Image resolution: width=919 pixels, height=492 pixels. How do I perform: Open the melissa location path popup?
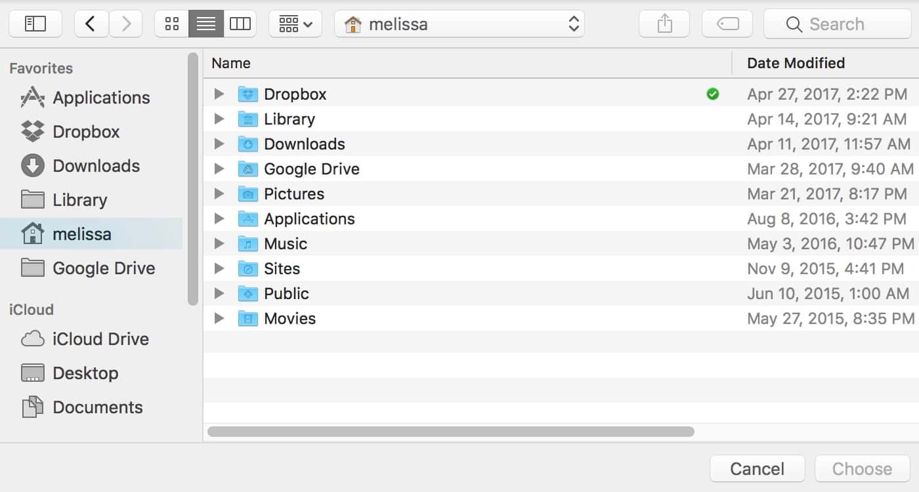460,24
